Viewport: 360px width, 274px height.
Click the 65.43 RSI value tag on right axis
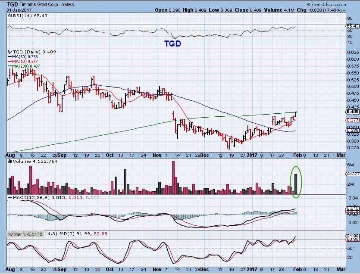353,26
